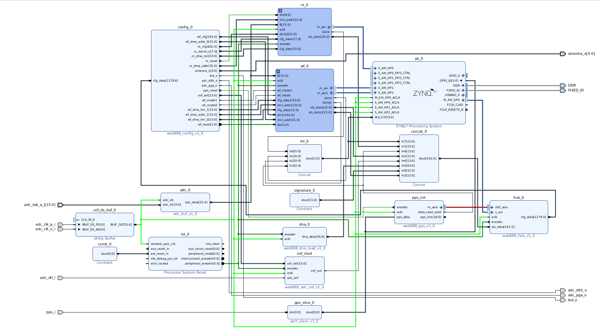The image size is (601, 328).
Task: Select the adc_ofl_i input port symbol
Action: pyautogui.click(x=60, y=278)
